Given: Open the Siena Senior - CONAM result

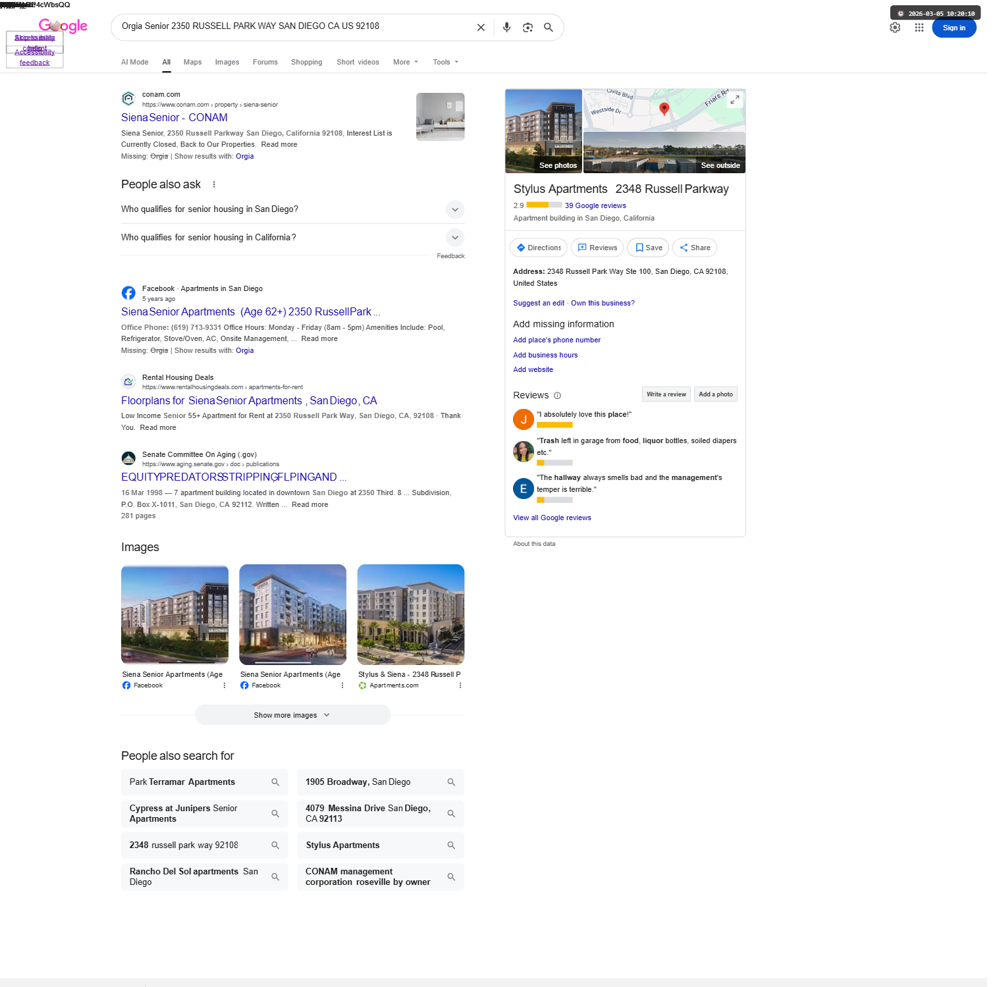Looking at the screenshot, I should point(175,118).
